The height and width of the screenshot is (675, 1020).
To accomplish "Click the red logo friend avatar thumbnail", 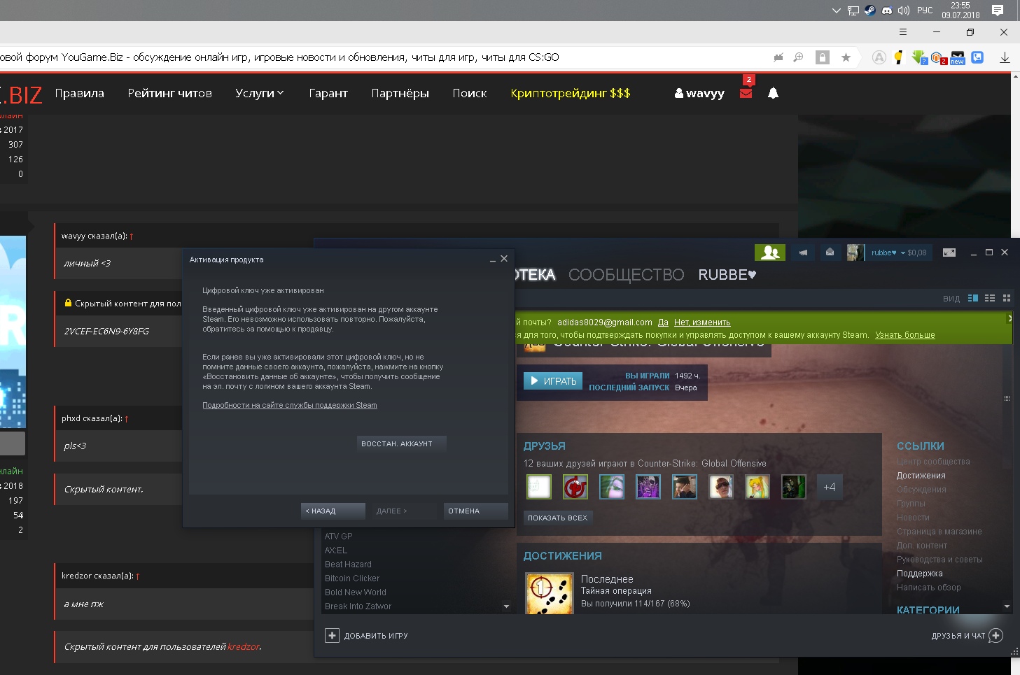I will click(x=575, y=487).
